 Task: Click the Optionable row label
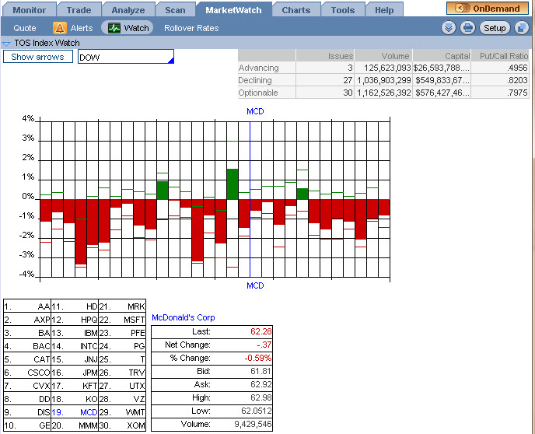pos(258,93)
